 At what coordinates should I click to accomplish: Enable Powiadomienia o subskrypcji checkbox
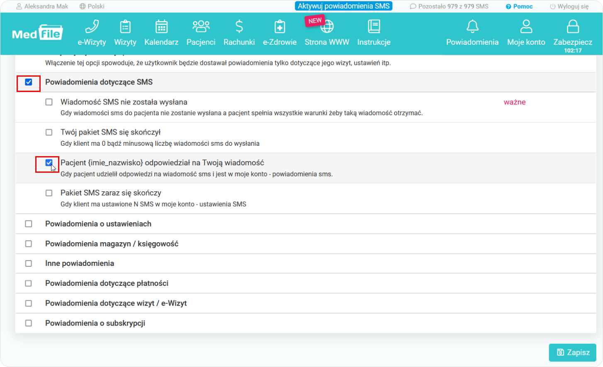click(29, 323)
